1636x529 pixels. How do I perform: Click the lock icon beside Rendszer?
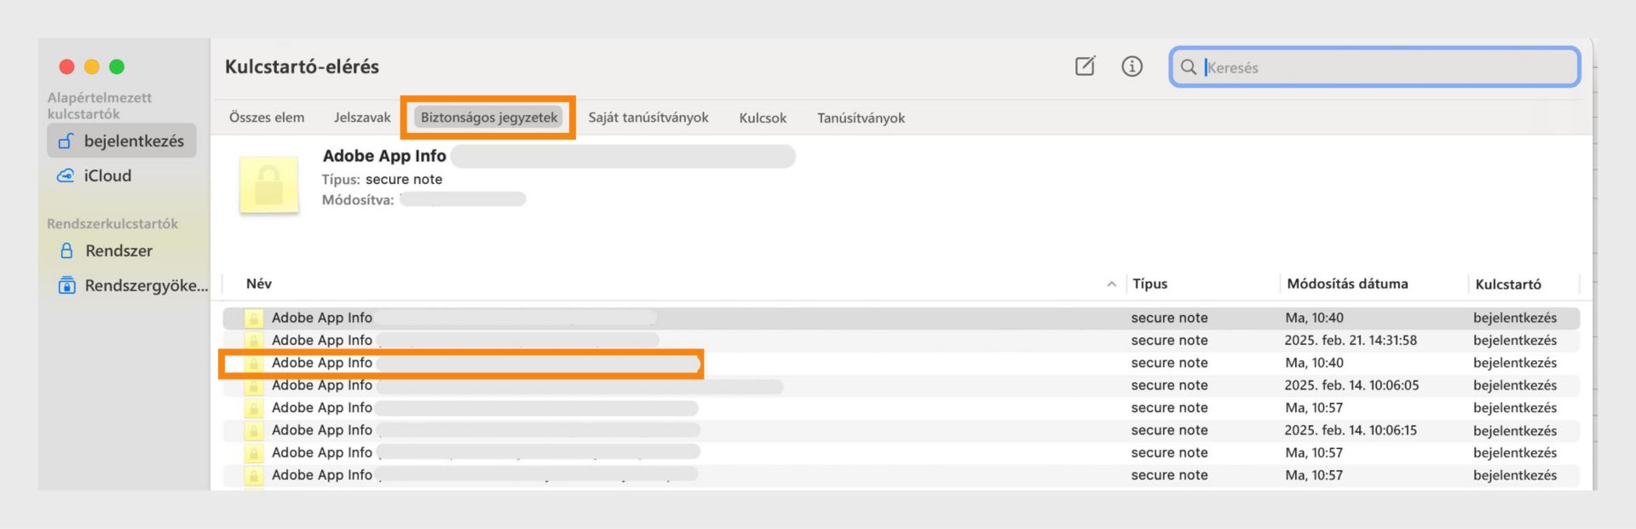[x=66, y=250]
